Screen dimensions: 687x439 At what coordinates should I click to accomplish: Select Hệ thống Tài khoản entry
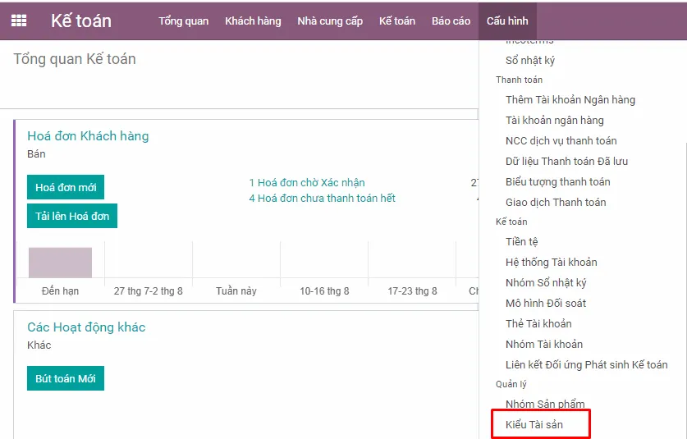(x=551, y=262)
